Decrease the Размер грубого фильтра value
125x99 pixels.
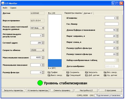point(117,49)
